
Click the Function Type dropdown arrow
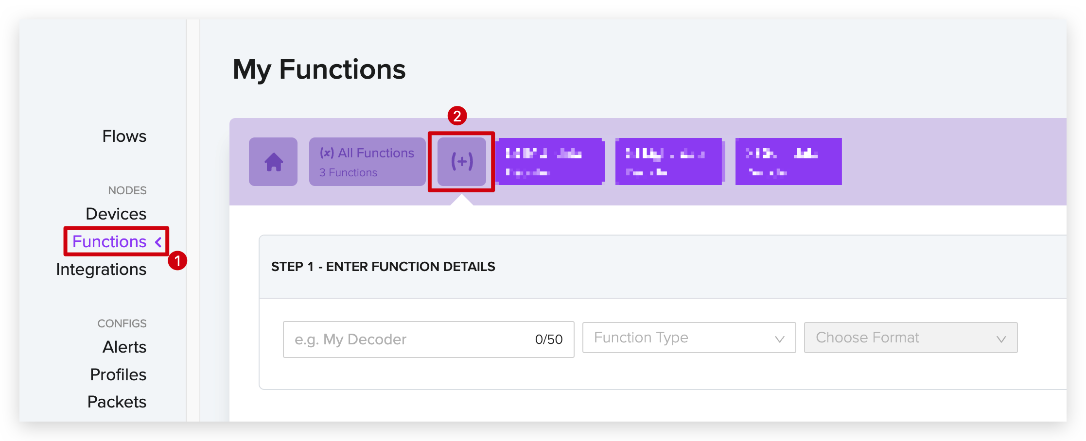(x=780, y=339)
